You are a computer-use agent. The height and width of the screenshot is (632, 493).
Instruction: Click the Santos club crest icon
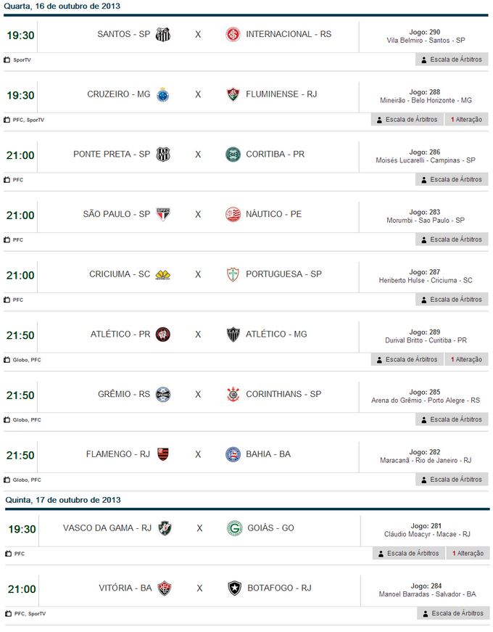coord(163,34)
